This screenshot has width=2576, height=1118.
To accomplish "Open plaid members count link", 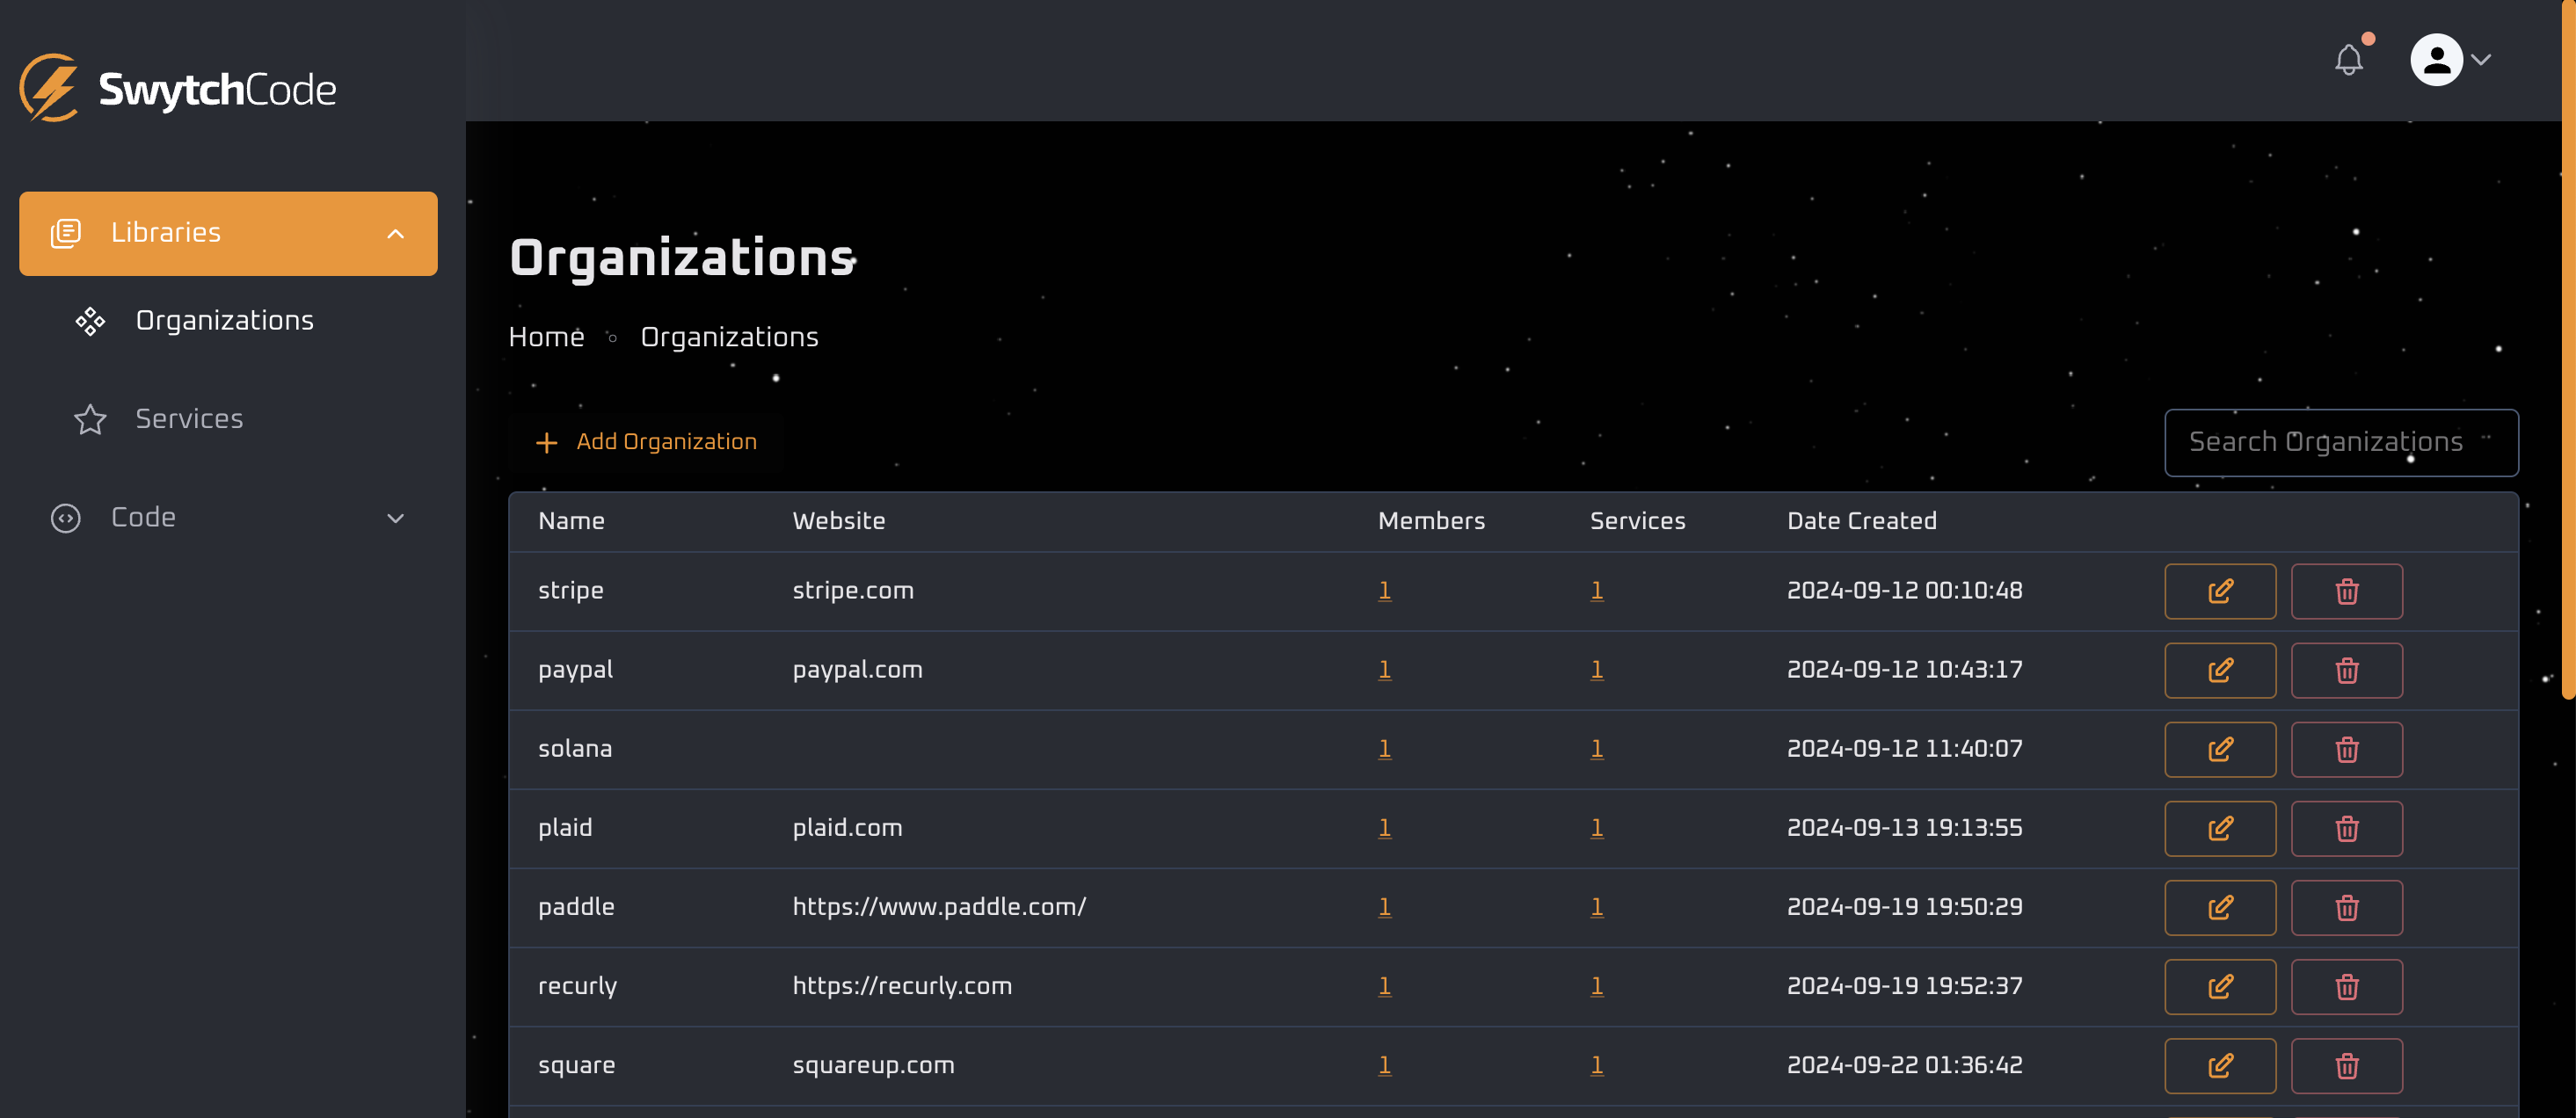I will click(x=1384, y=827).
